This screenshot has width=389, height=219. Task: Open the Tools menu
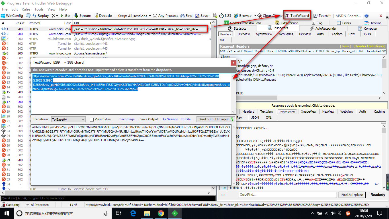click(39, 9)
